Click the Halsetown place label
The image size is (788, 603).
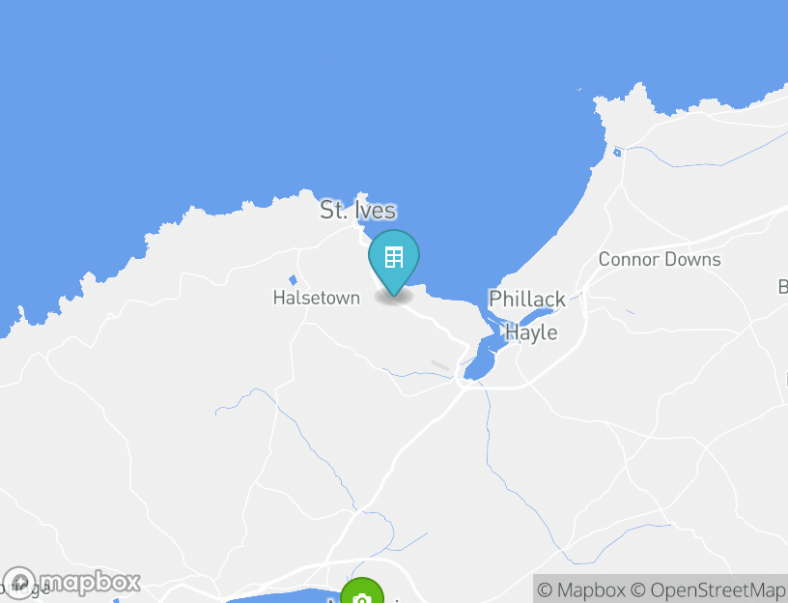point(316,298)
